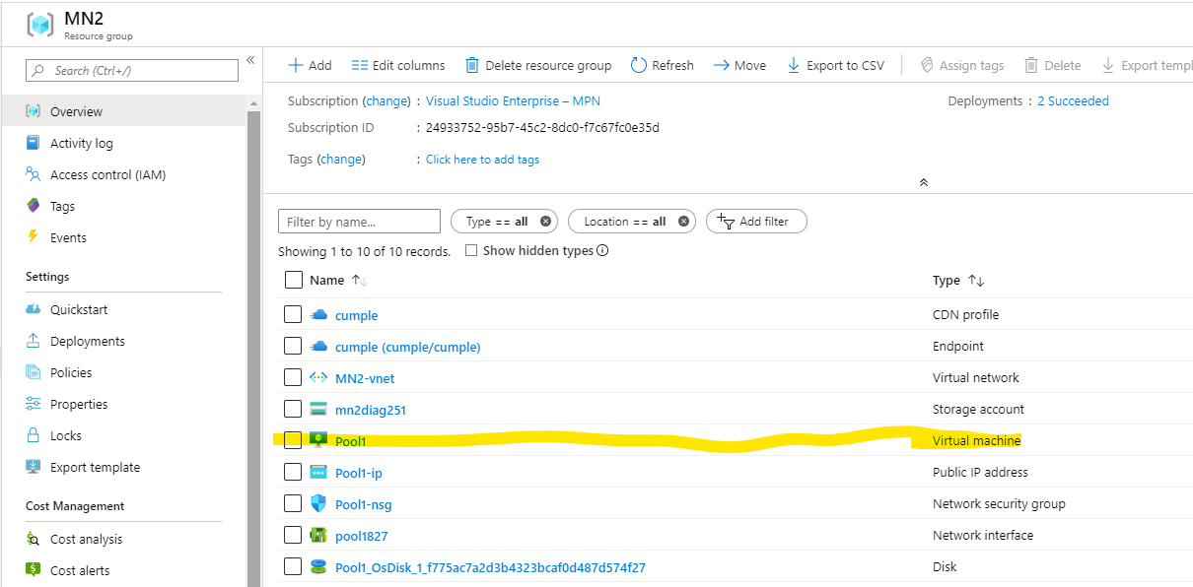The width and height of the screenshot is (1193, 587).
Task: Open the Activity log menu item
Action: (x=81, y=144)
